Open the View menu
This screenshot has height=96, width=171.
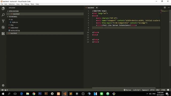pyautogui.click(x=18, y=4)
